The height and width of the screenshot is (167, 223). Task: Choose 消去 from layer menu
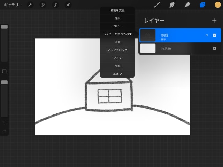[x=117, y=42]
